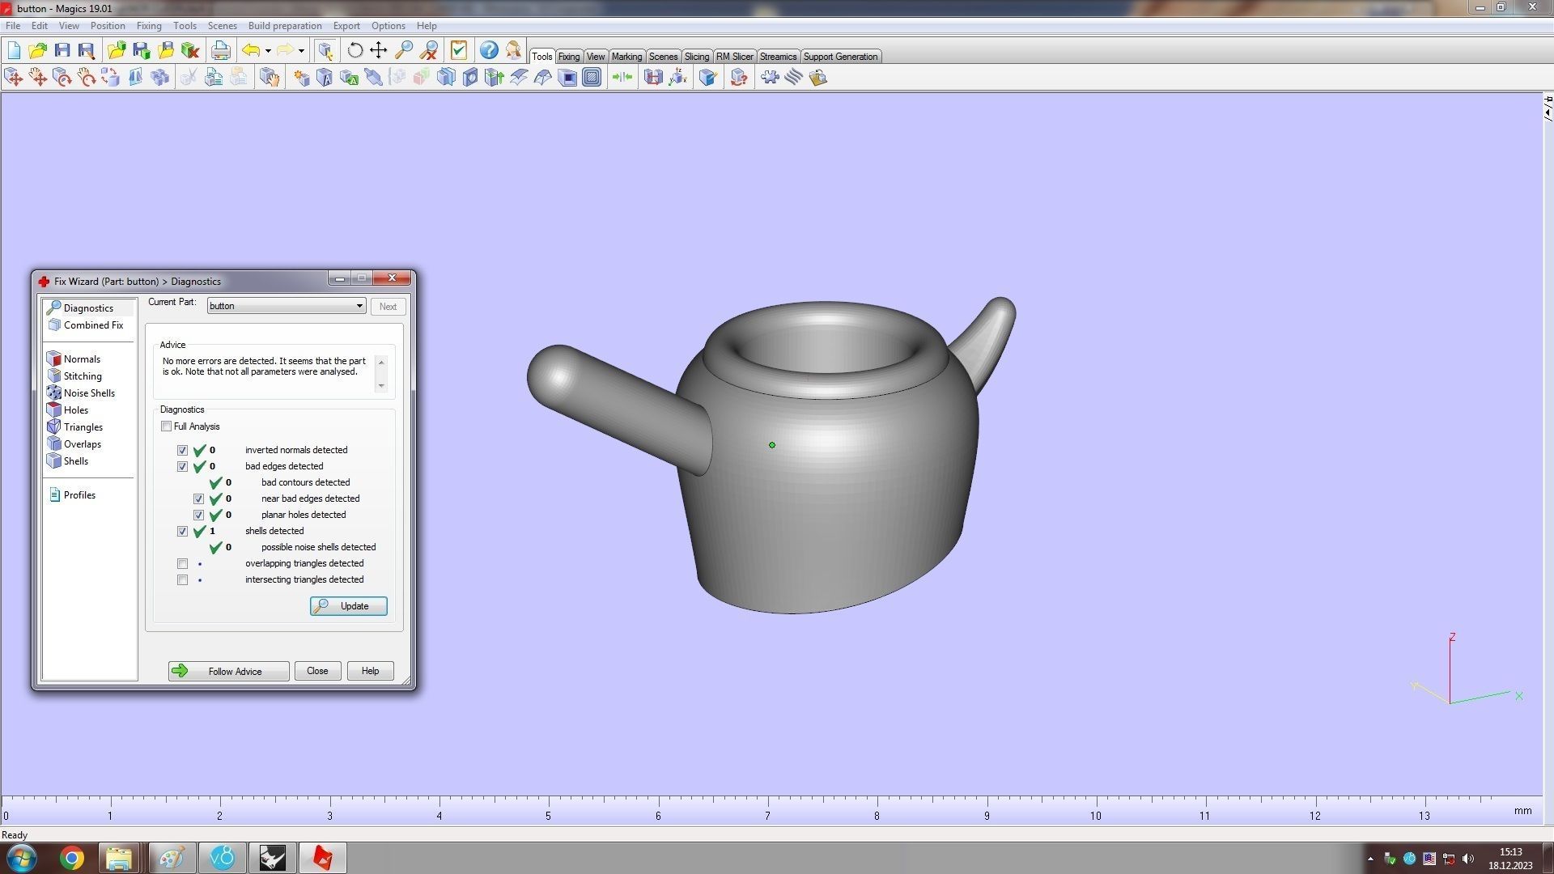Select the Pan view tool
The image size is (1554, 874).
(x=379, y=50)
